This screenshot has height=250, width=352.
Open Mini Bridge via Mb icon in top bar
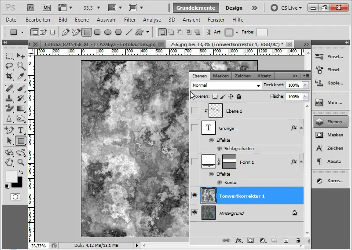click(47, 8)
